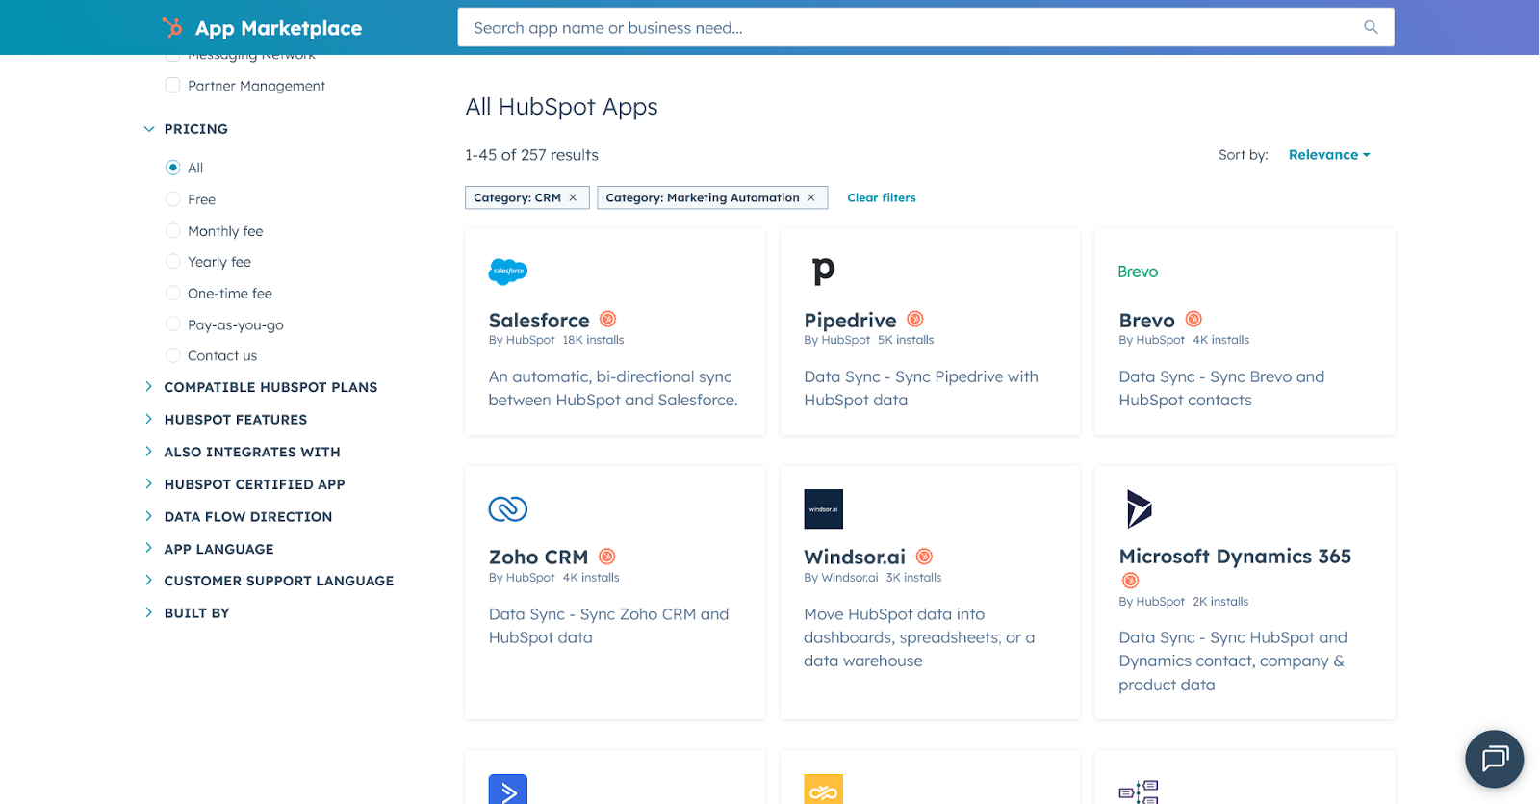Click the certified badge beside Salesforce

607,319
